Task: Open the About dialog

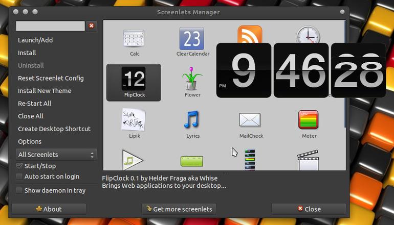Action: [49, 209]
